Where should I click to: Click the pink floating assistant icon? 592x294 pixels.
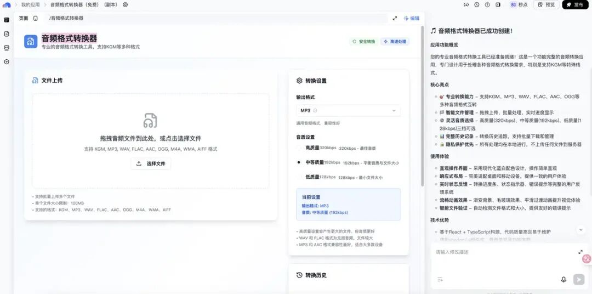pyautogui.click(x=587, y=259)
